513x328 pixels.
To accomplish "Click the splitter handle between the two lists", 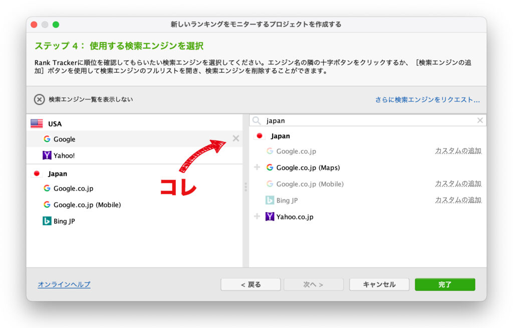I will 245,187.
